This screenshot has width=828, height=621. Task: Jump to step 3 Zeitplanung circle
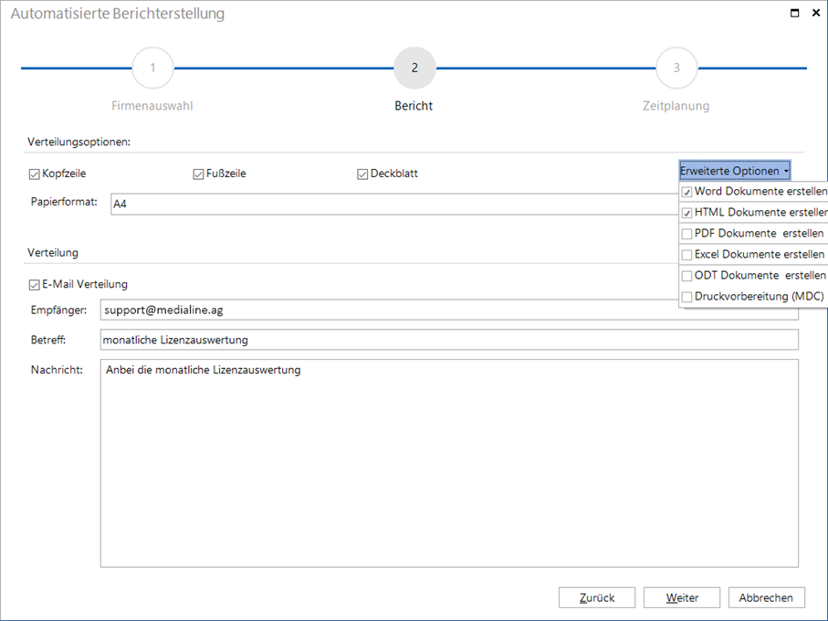[676, 68]
